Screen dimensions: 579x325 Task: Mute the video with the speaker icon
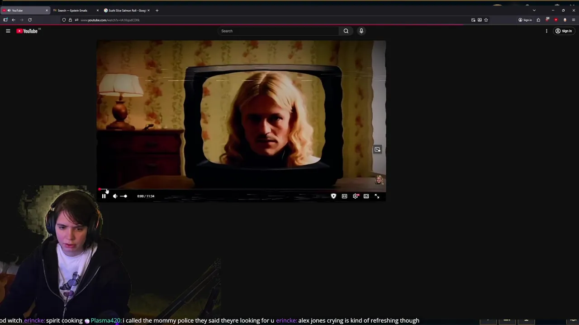(115, 196)
